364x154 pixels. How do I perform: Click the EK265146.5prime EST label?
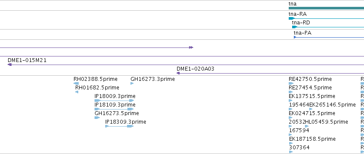point(332,104)
